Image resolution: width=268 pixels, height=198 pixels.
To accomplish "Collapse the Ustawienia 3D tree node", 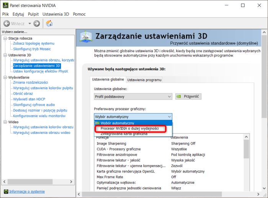I will 5,55.
